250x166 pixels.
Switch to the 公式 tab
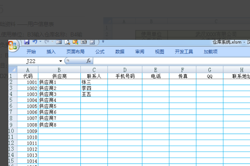pos(100,51)
